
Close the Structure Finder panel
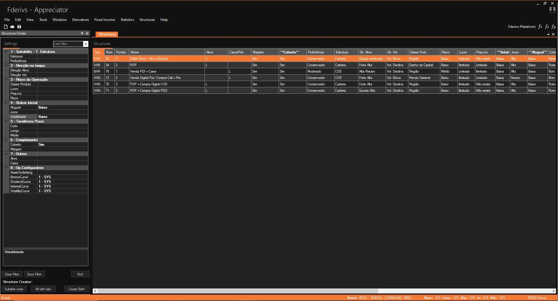pos(87,33)
